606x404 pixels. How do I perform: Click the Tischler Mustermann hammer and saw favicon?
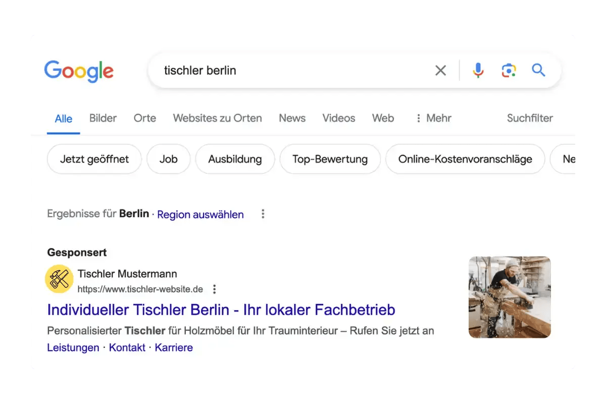pyautogui.click(x=60, y=279)
